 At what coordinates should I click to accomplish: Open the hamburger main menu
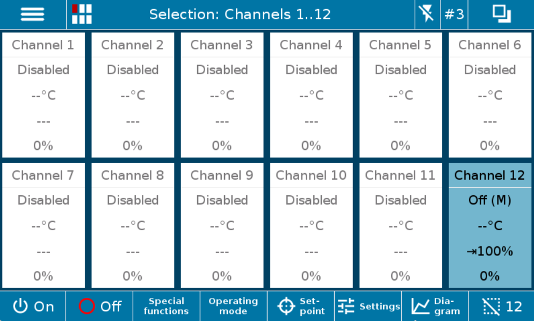tap(33, 15)
